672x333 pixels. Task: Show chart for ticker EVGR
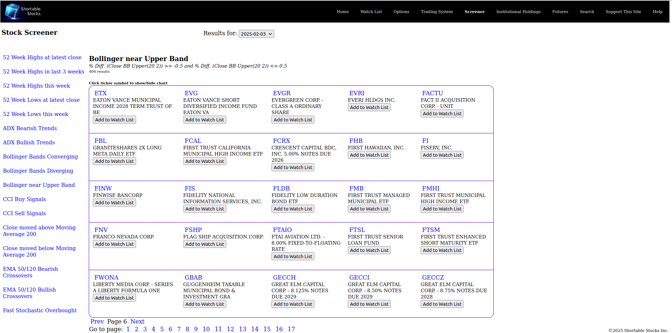click(282, 93)
